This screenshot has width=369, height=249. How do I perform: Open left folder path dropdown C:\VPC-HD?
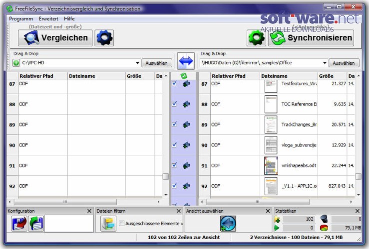point(137,63)
